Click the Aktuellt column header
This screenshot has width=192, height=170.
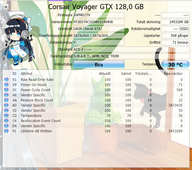(102, 74)
